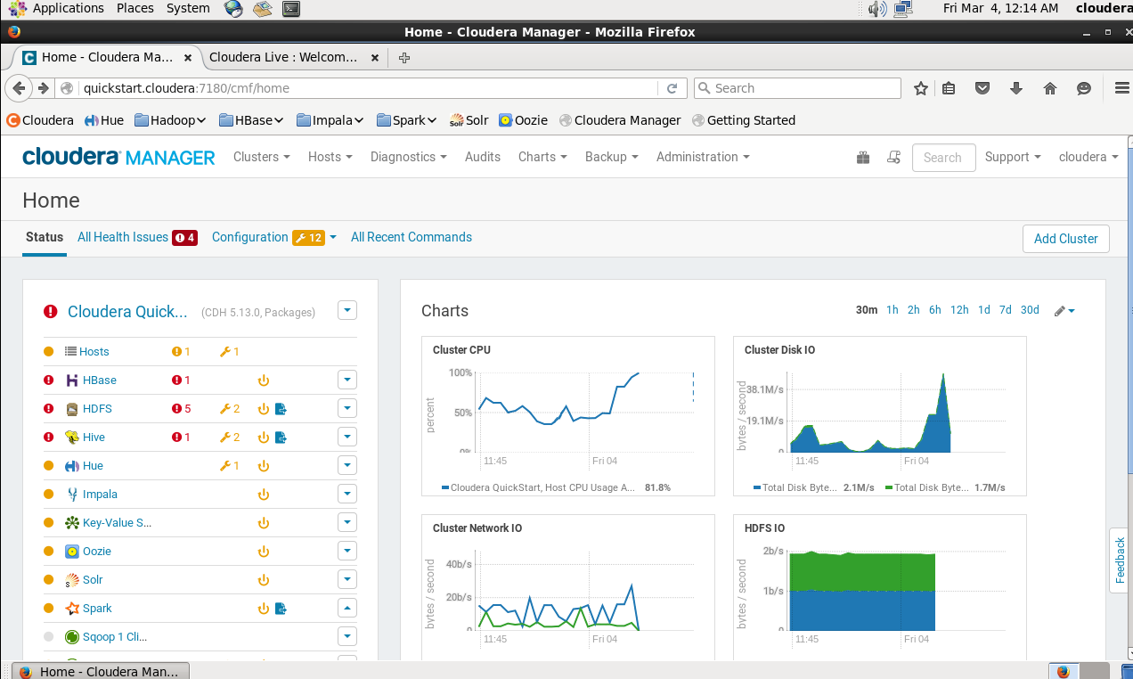
Task: Click the Firefox URL address bar
Action: click(x=370, y=88)
